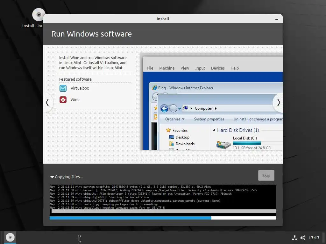Click the View menu in the Virtualbox image
The image size is (326, 244).
click(x=185, y=68)
